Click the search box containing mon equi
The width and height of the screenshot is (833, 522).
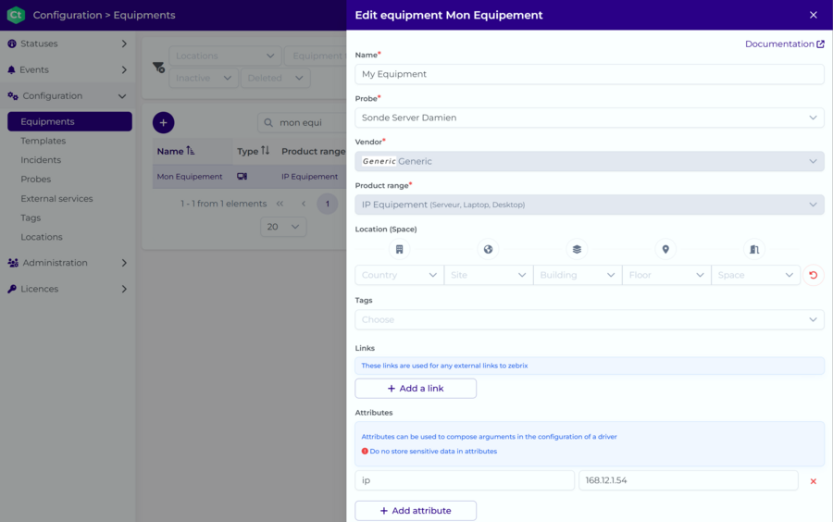(302, 123)
